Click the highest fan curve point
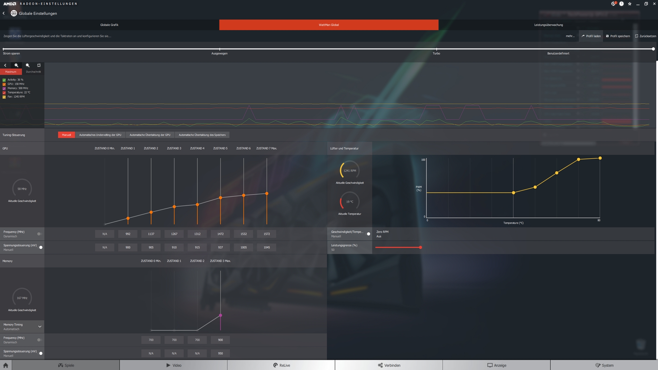 tap(600, 158)
